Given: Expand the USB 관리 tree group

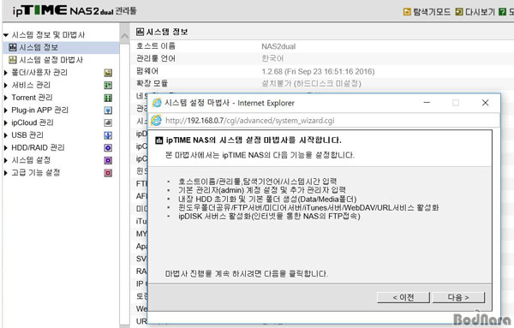Looking at the screenshot, I should pyautogui.click(x=6, y=135).
